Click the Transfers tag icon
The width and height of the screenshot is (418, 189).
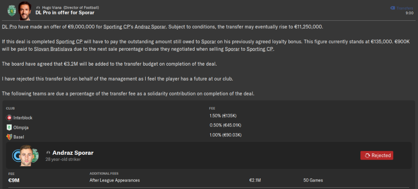pyautogui.click(x=392, y=8)
